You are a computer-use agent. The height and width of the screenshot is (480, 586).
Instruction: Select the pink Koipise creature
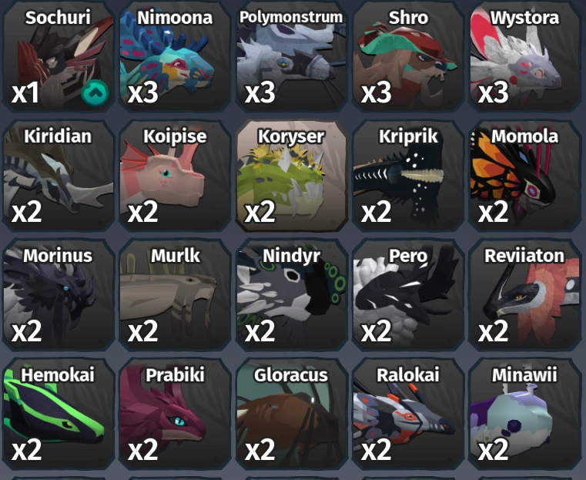(175, 176)
